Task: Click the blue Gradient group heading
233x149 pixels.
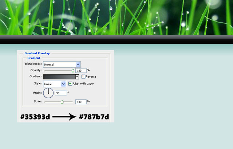Action: click(34, 58)
